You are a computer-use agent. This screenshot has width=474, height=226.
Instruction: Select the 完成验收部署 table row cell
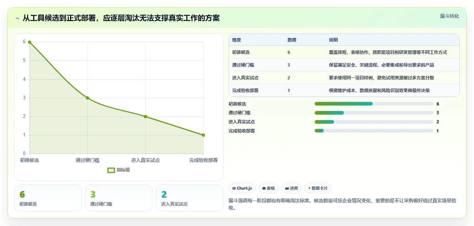(x=245, y=91)
